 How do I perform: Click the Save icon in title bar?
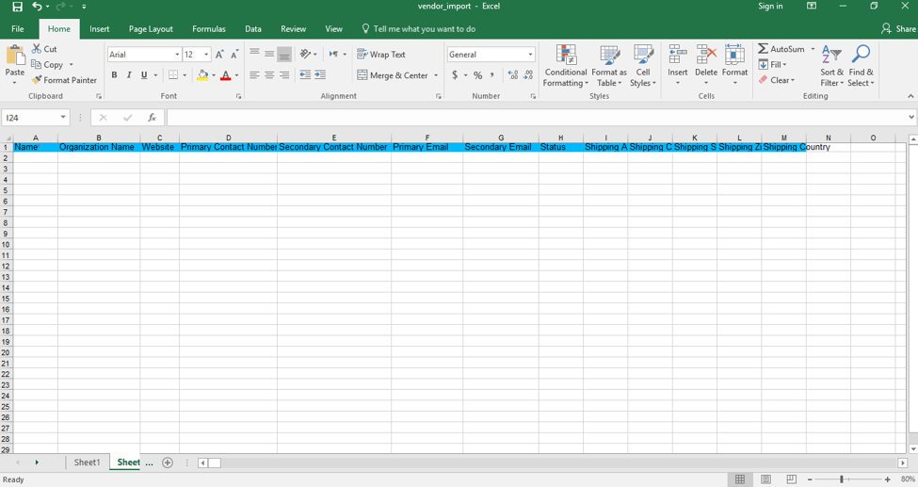(x=17, y=7)
